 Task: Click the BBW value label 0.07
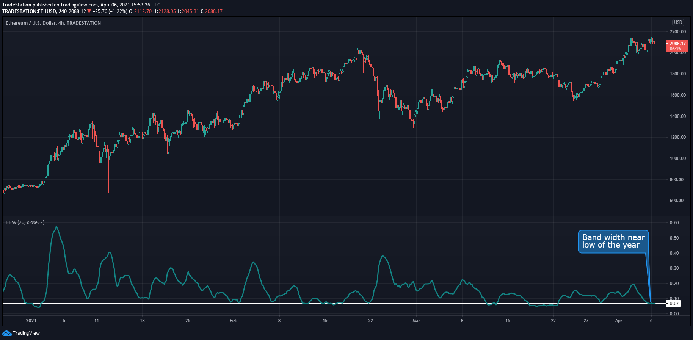tap(674, 304)
